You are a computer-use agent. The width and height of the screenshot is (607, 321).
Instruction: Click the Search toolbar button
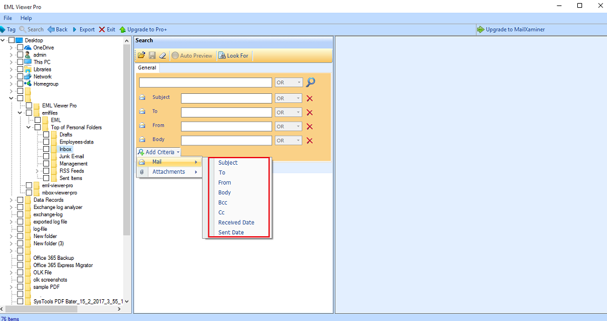coord(32,29)
